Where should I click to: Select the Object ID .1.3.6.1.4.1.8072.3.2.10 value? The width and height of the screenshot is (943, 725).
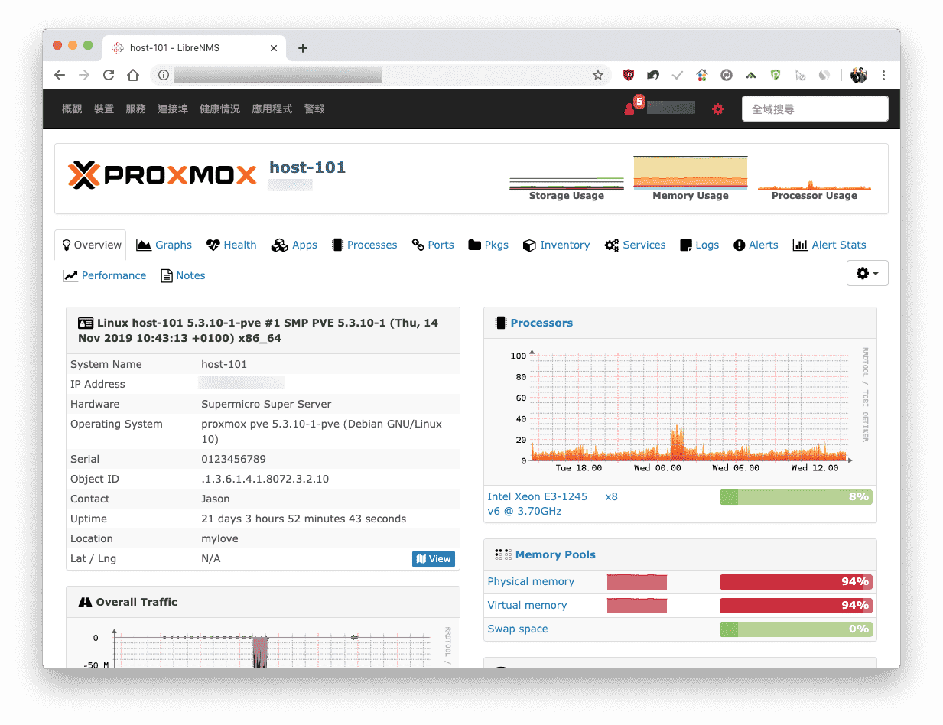tap(265, 479)
